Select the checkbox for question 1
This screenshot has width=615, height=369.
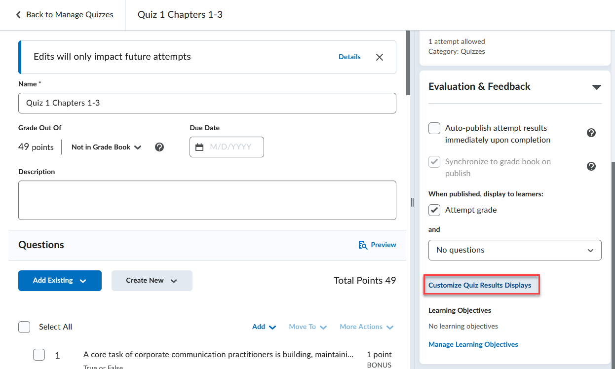click(39, 355)
